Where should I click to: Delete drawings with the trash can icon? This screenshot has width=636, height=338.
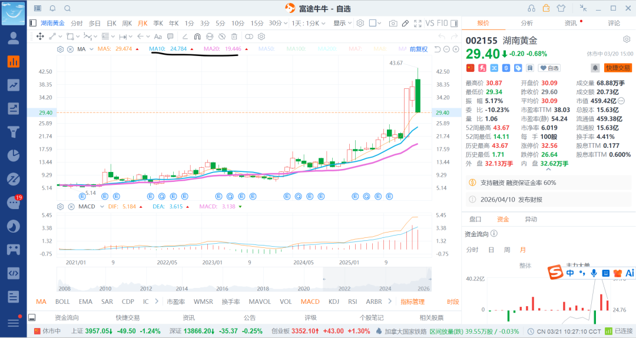coord(234,37)
